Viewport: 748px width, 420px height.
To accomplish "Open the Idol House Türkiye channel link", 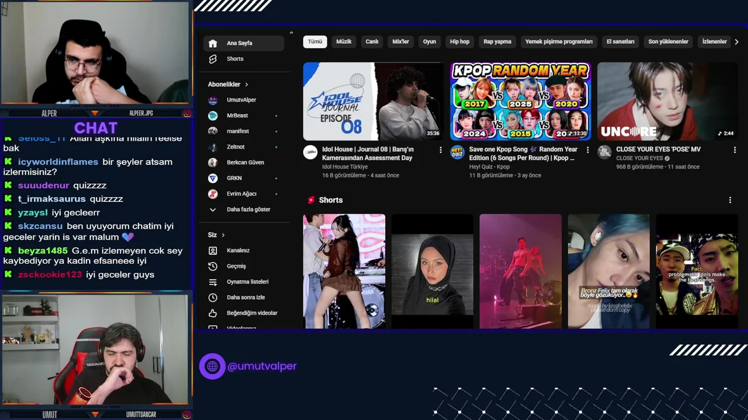I will coord(345,167).
